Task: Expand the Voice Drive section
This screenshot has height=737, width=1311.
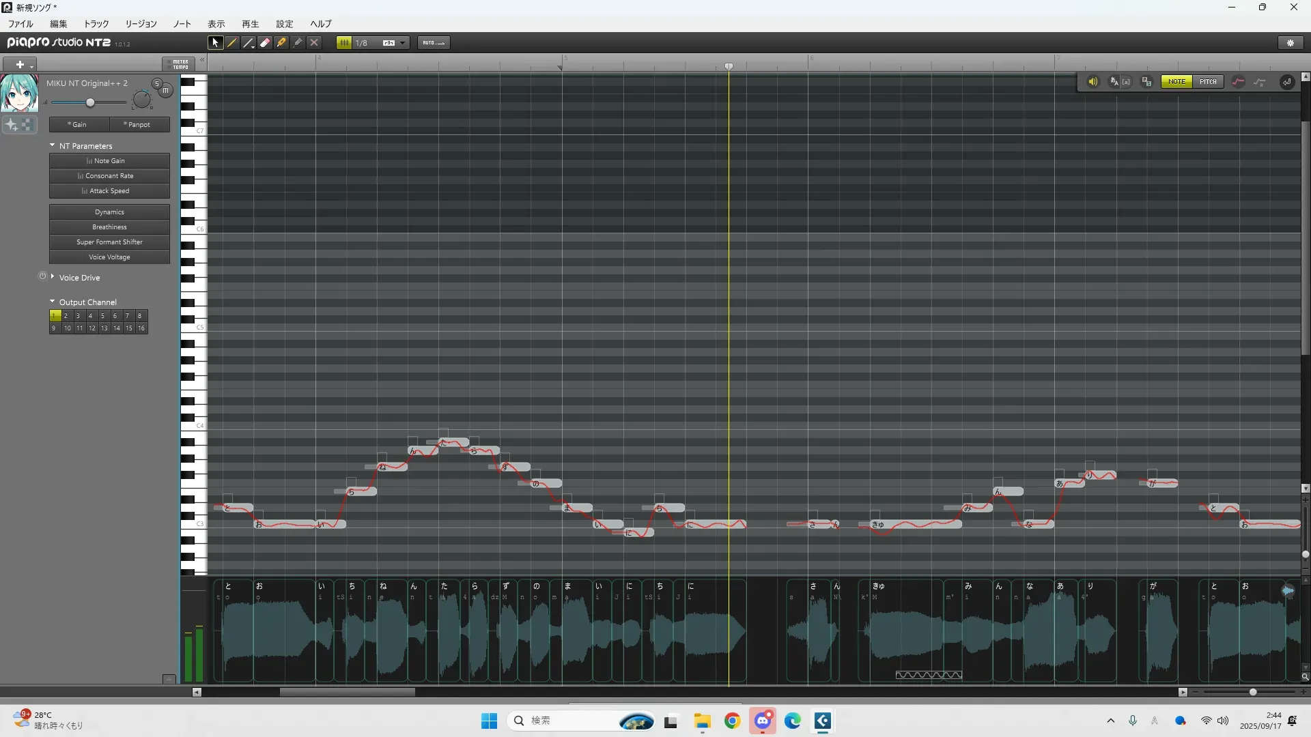Action: [x=53, y=277]
